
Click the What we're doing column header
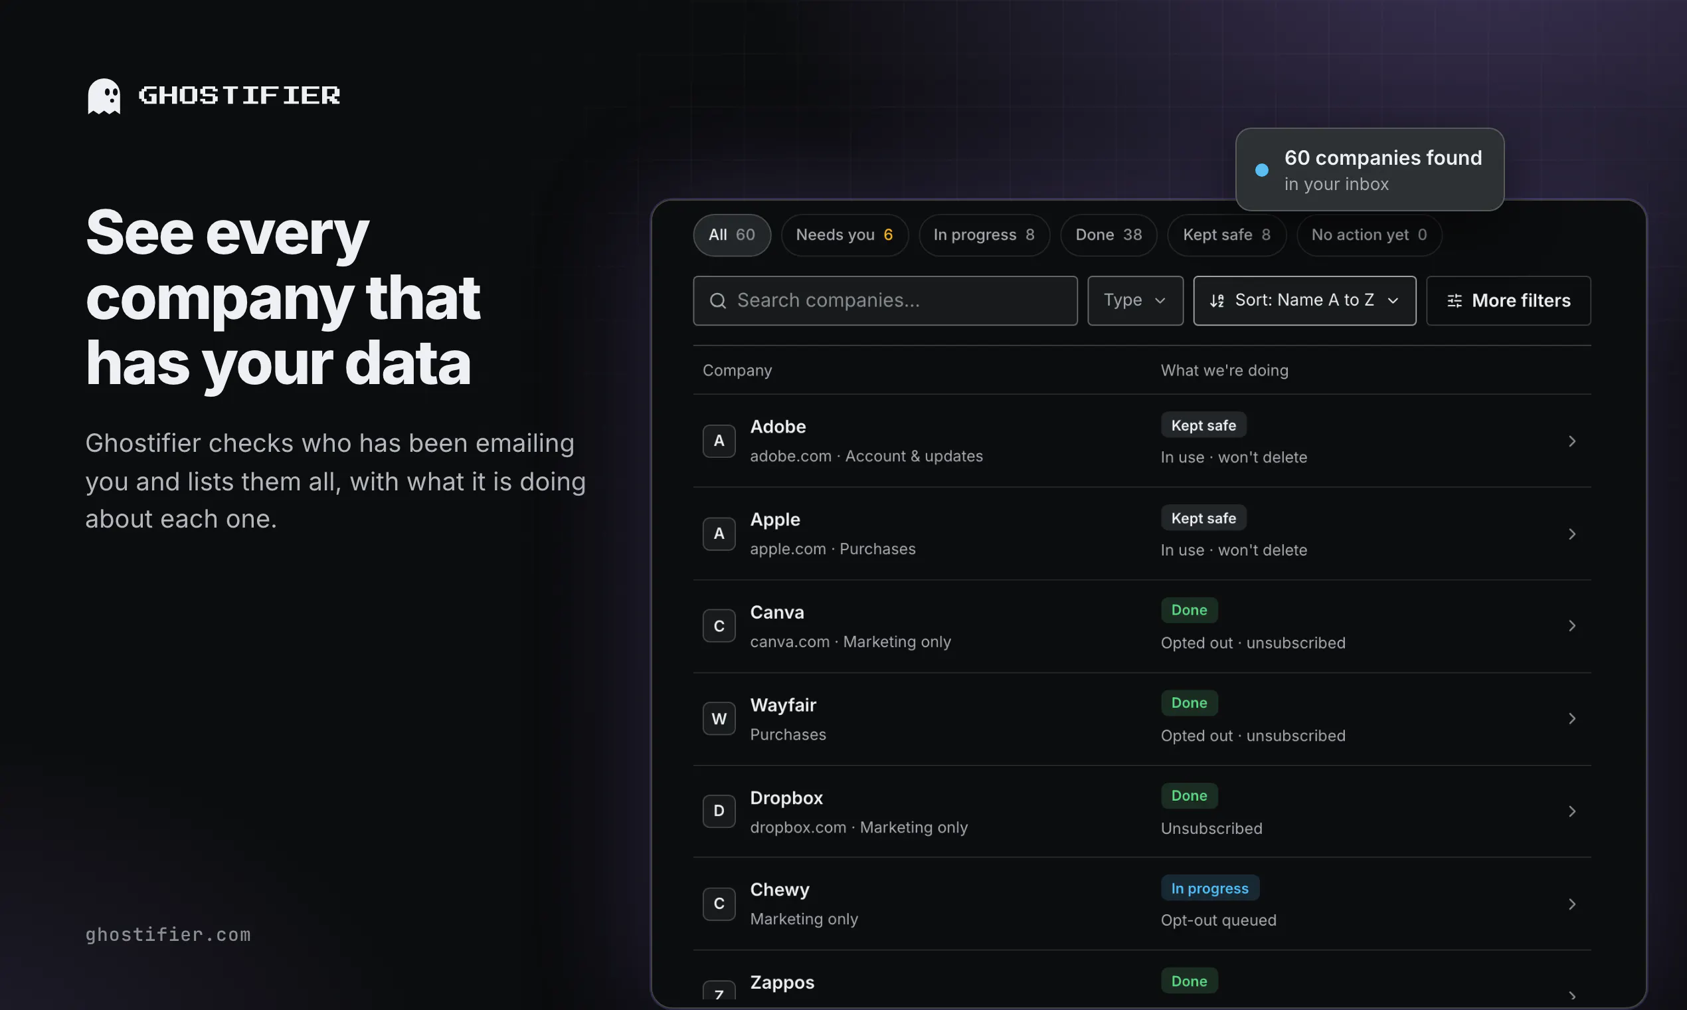[1225, 370]
